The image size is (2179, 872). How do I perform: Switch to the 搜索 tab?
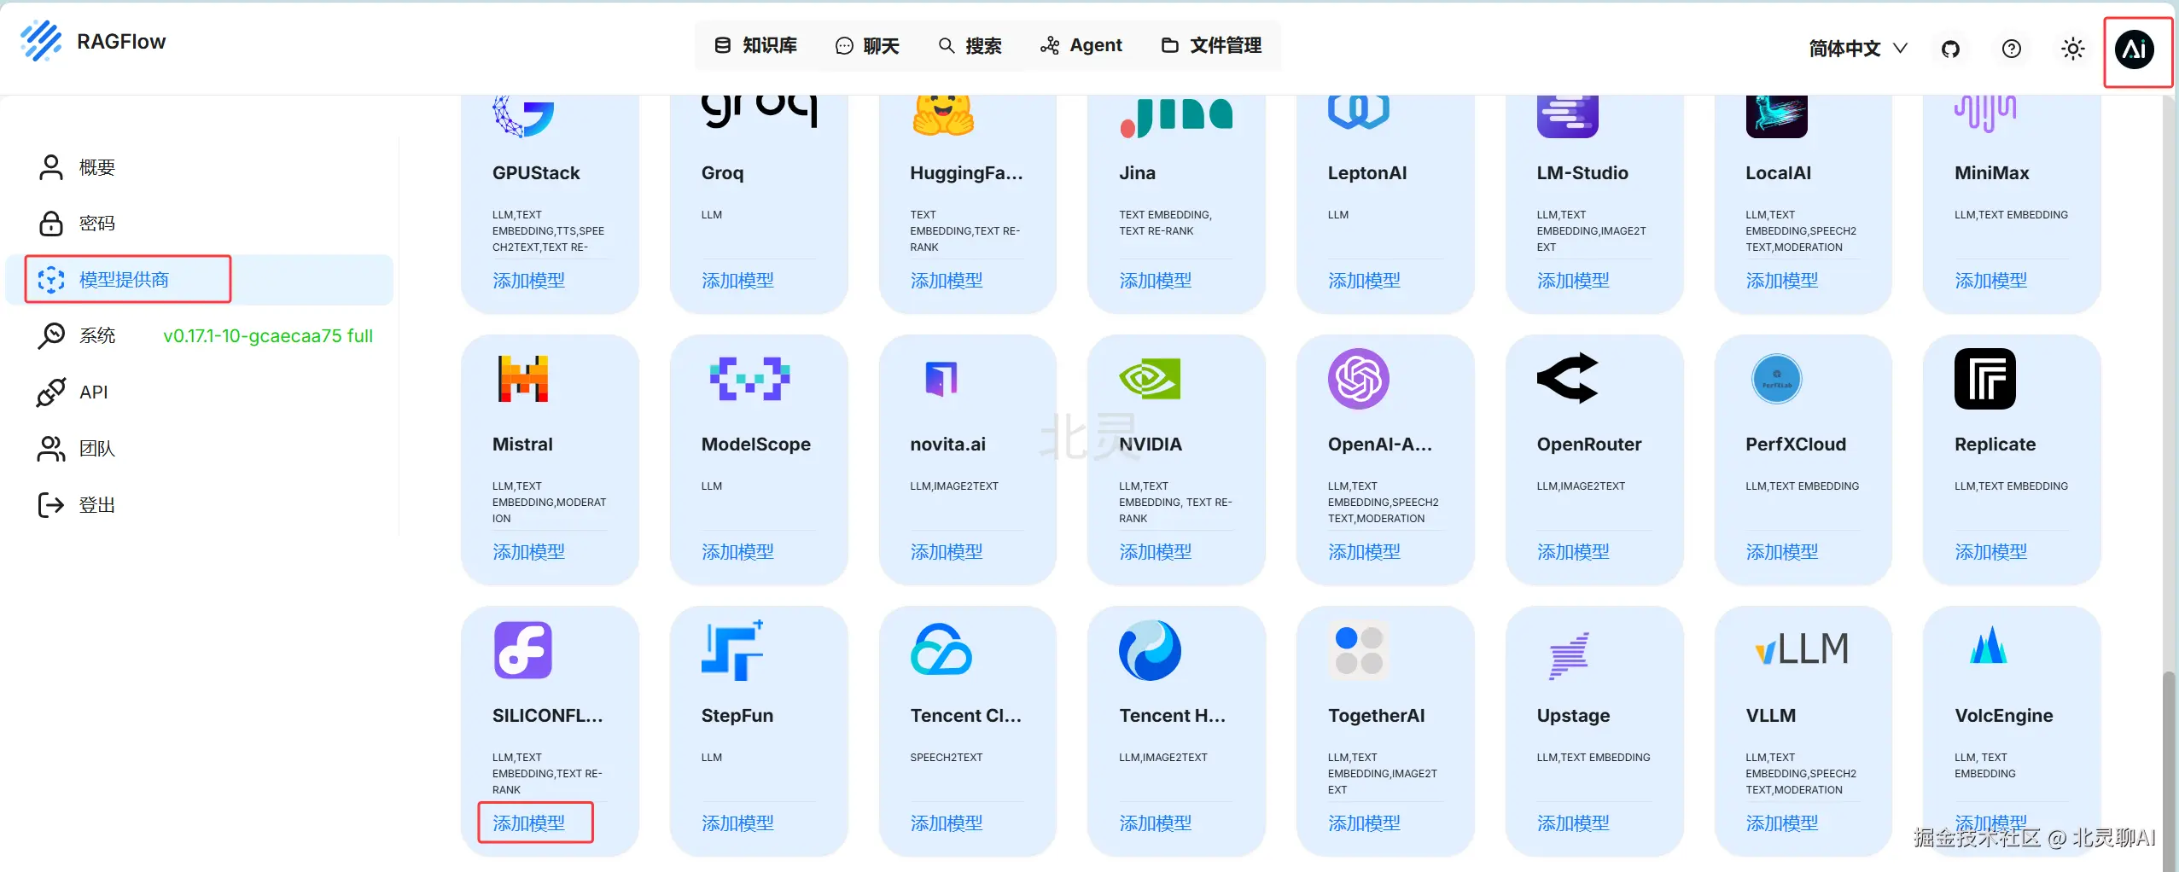point(970,45)
